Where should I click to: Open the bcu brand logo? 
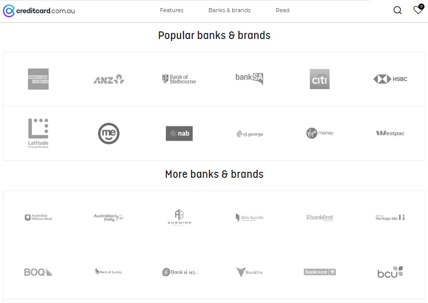[x=390, y=272]
